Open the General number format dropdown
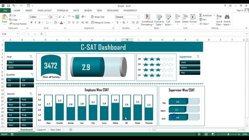 pos(138,17)
